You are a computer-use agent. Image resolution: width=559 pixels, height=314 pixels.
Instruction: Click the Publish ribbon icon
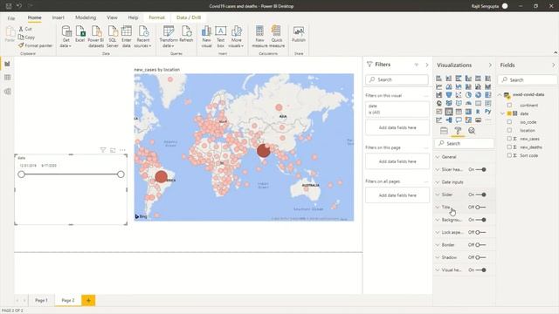[x=299, y=34]
